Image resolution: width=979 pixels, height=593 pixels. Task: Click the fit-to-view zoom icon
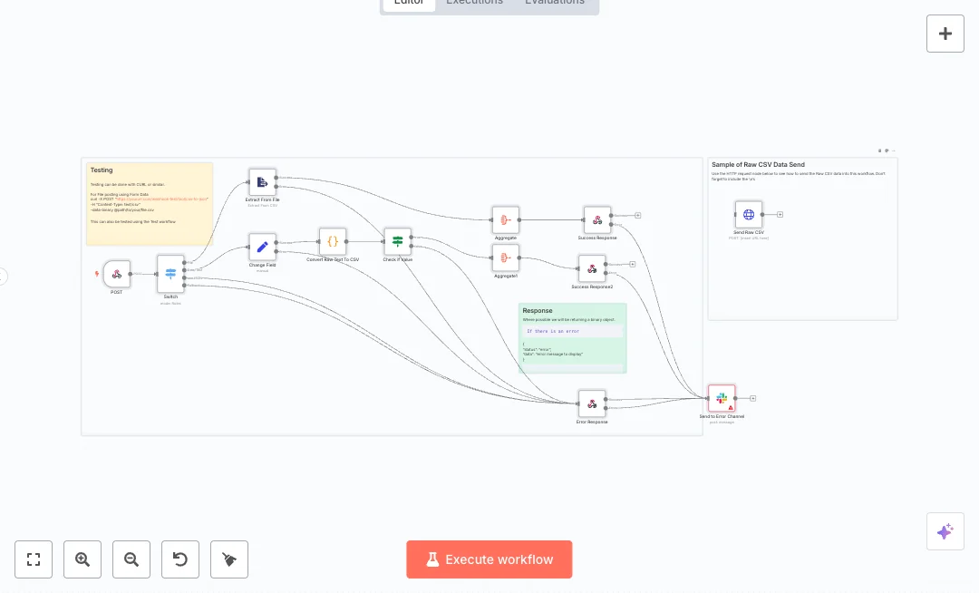tap(34, 559)
